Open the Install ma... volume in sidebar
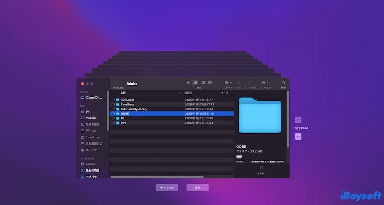This screenshot has width=384, height=205. point(94,137)
